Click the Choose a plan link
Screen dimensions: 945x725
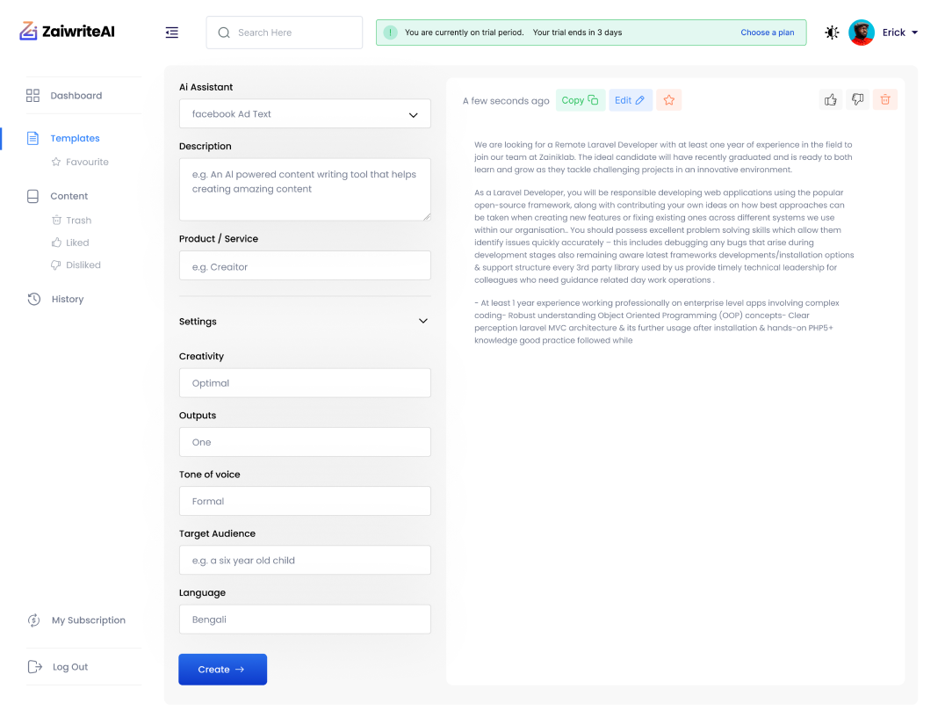click(x=767, y=33)
